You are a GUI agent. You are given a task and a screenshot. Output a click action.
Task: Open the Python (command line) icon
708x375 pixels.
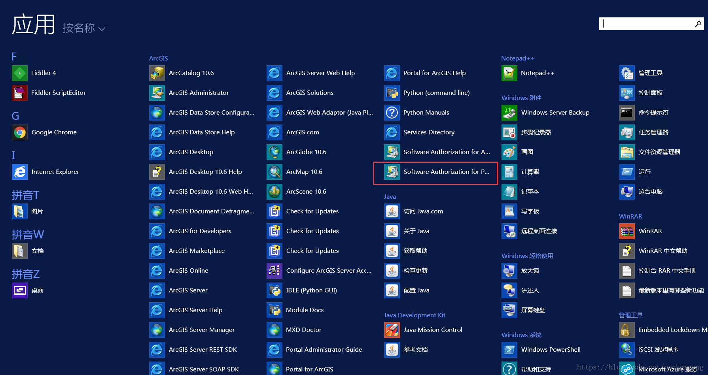392,93
